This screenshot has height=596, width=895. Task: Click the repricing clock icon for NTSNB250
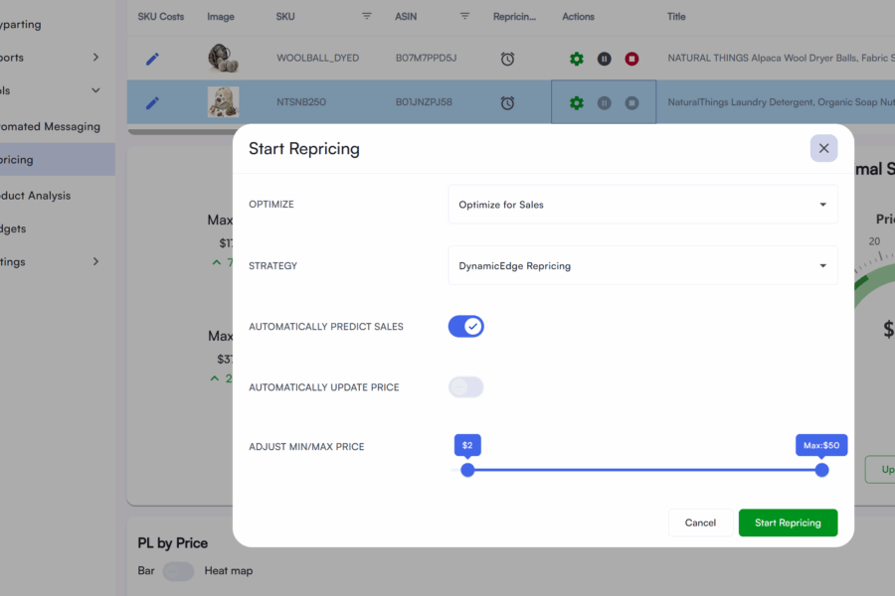click(x=507, y=103)
